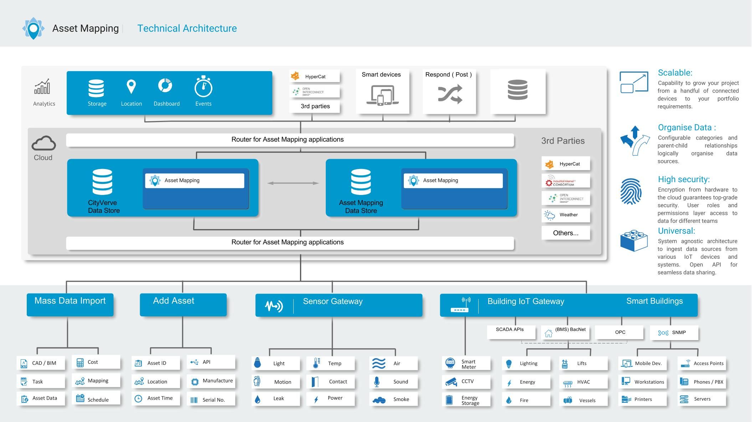Click the HyperCat box in the 3rd Parties panel
Screen dimensions: 752x422
point(566,164)
